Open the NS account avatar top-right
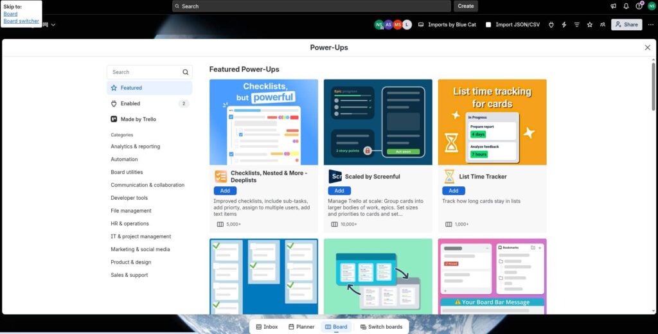Screen dimensions: 658x334 pos(652,6)
